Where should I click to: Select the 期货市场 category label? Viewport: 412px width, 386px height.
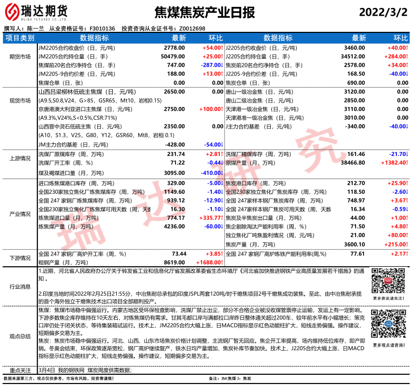[20, 56]
